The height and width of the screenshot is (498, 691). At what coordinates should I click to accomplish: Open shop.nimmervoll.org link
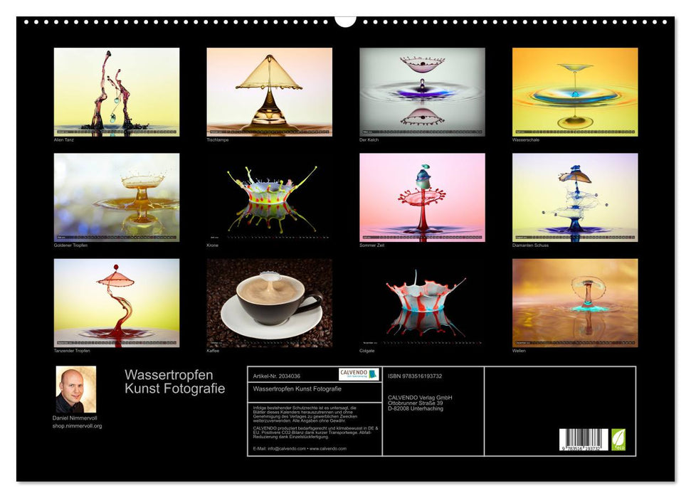click(78, 427)
